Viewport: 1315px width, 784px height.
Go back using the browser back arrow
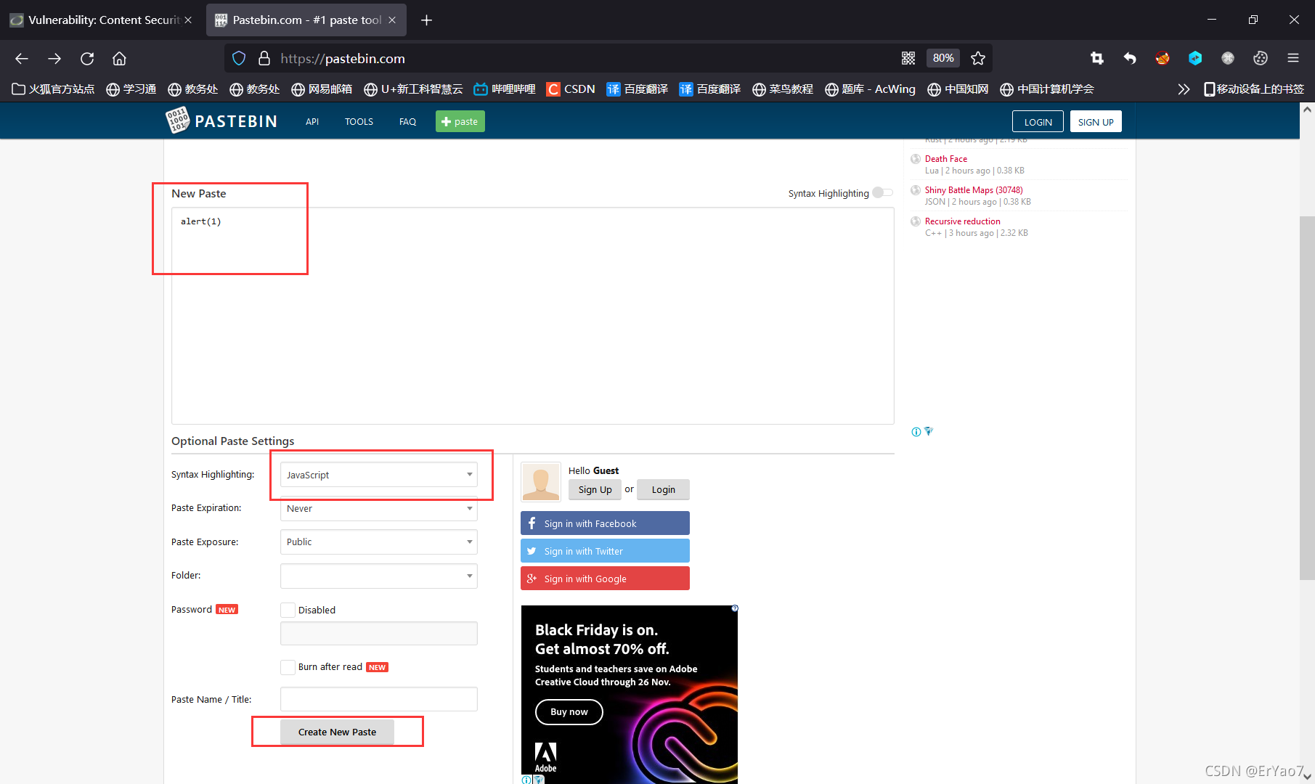[22, 58]
